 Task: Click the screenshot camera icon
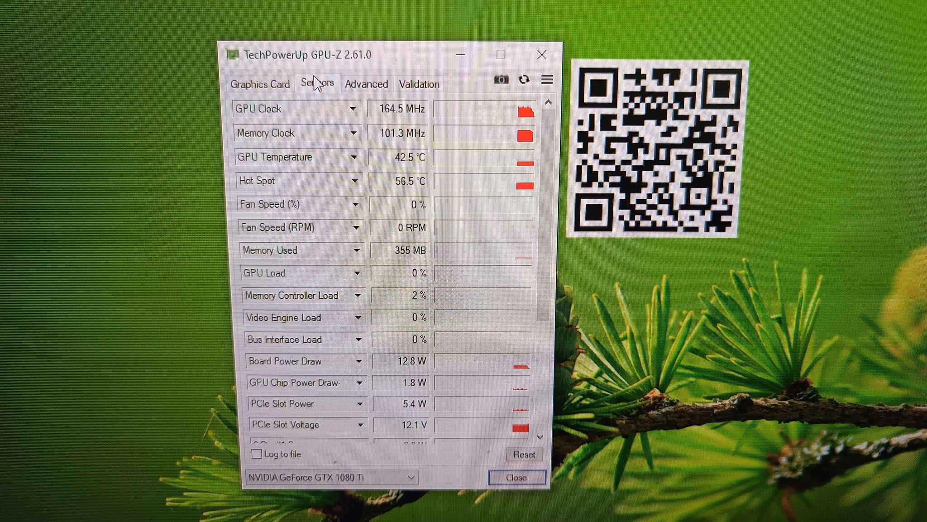click(x=501, y=80)
